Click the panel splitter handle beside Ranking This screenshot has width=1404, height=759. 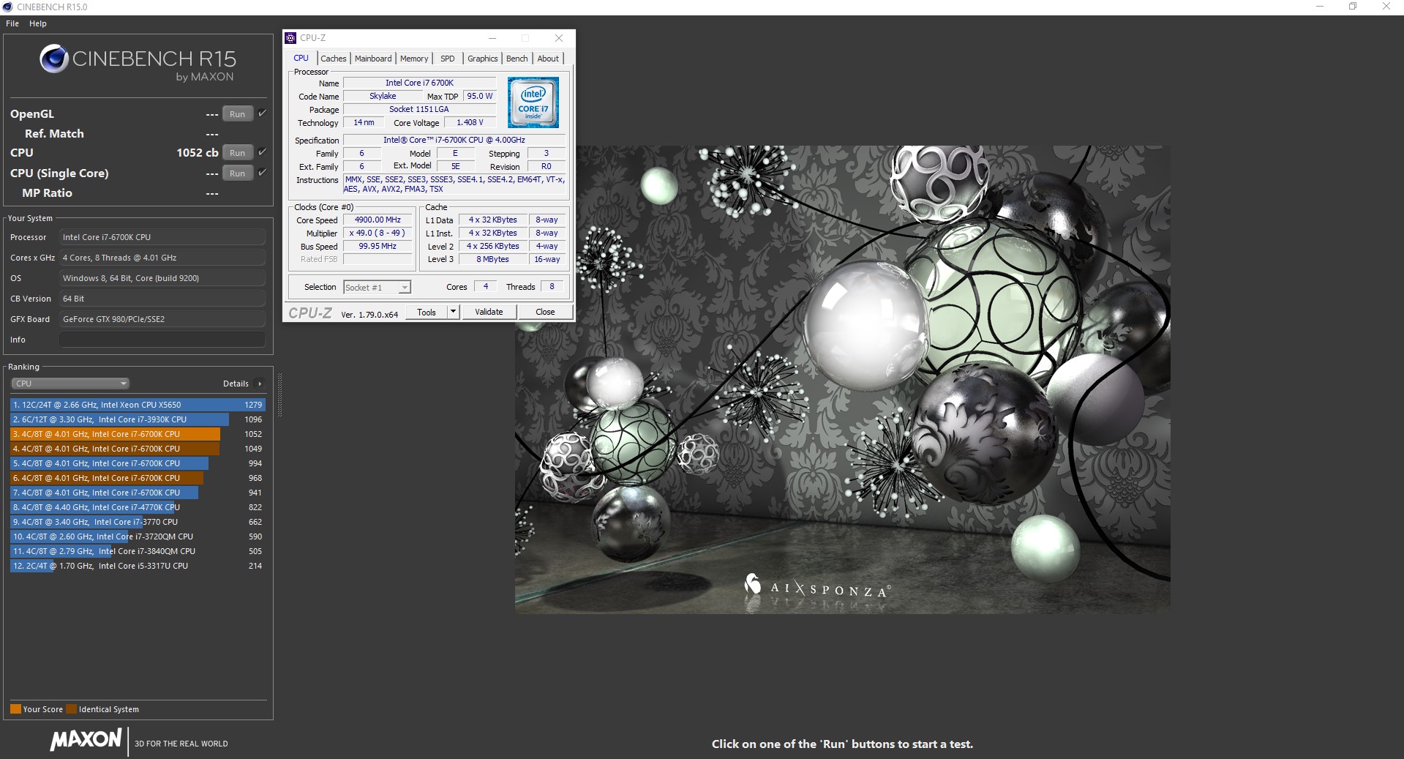[x=279, y=395]
